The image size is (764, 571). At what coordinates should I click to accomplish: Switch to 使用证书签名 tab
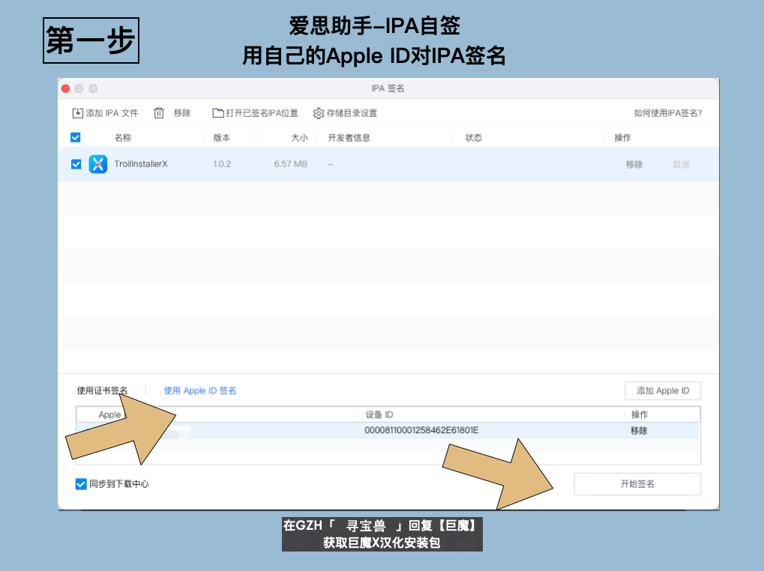[102, 390]
